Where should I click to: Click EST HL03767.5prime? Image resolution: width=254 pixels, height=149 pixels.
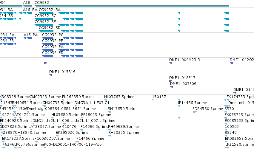click(x=119, y=97)
